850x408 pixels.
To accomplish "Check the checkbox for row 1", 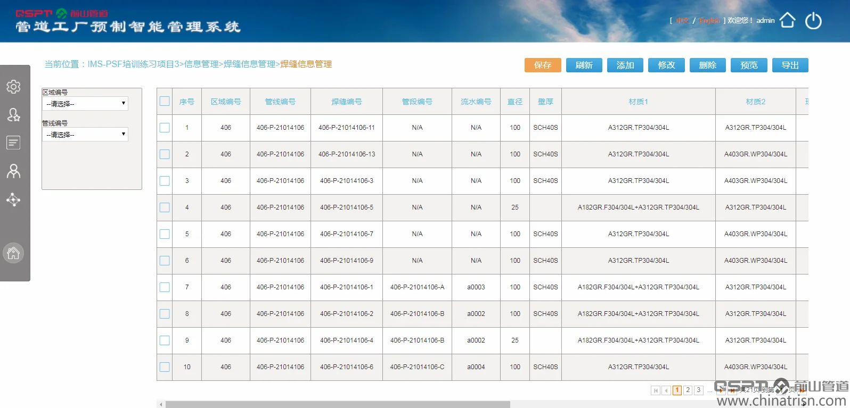I will pos(165,128).
